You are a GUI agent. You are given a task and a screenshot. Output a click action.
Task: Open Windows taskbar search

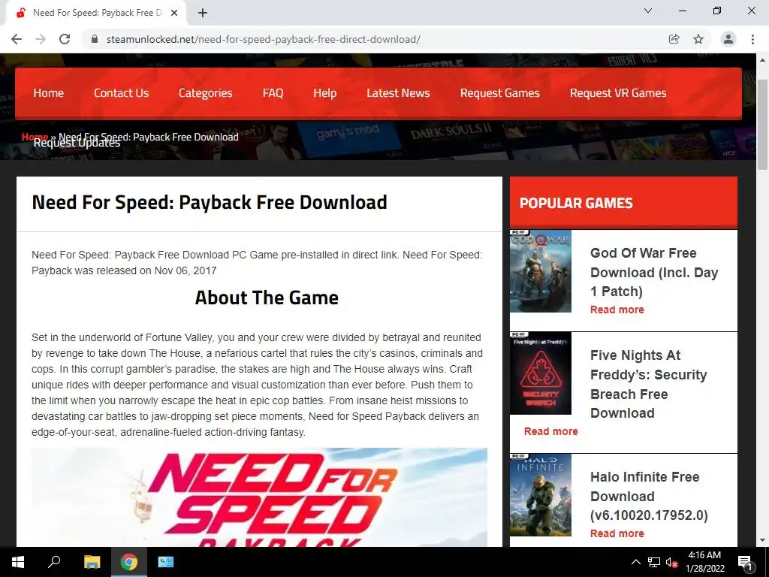click(x=54, y=562)
